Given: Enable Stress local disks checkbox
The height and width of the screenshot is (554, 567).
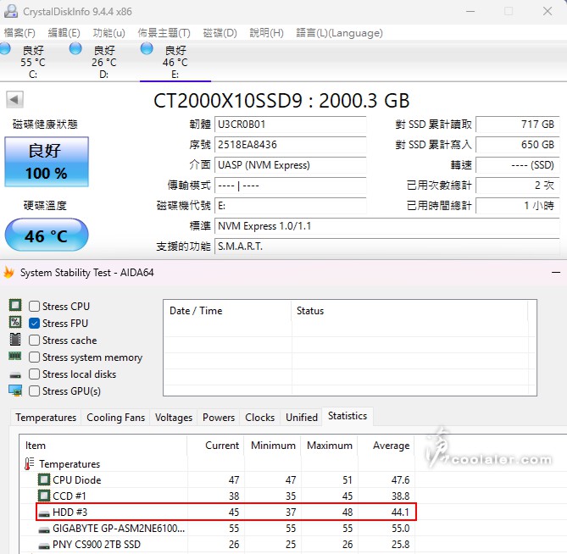Looking at the screenshot, I should (x=35, y=374).
